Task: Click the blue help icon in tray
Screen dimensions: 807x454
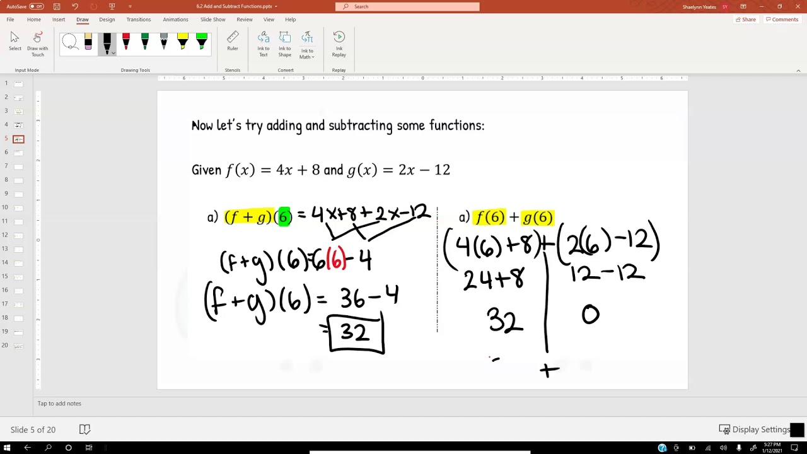Action: pos(662,448)
